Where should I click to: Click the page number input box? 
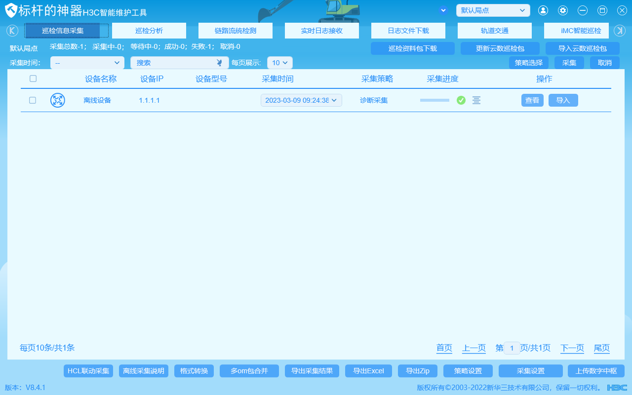tap(512, 348)
